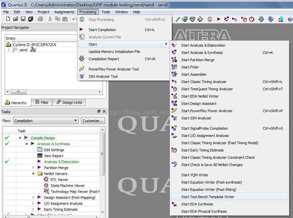Click the Paste toolbar icon

pyautogui.click(x=65, y=19)
